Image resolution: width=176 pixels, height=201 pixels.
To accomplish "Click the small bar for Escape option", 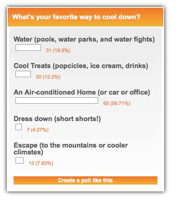I will [20, 160].
